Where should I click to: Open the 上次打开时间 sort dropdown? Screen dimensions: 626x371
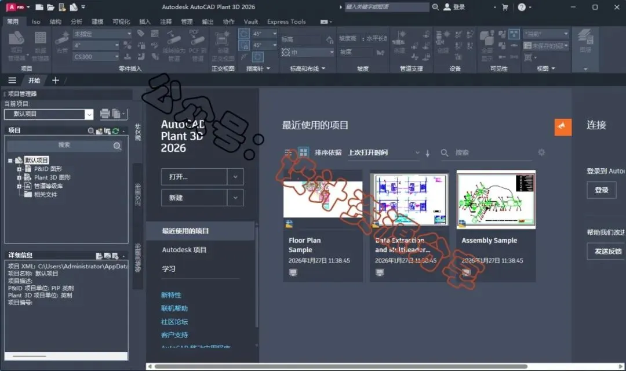tap(383, 152)
